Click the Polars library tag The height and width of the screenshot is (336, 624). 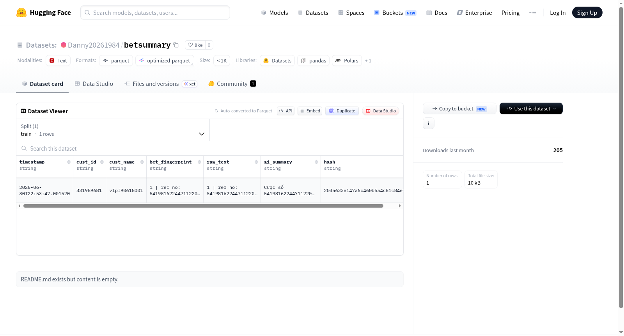click(347, 60)
